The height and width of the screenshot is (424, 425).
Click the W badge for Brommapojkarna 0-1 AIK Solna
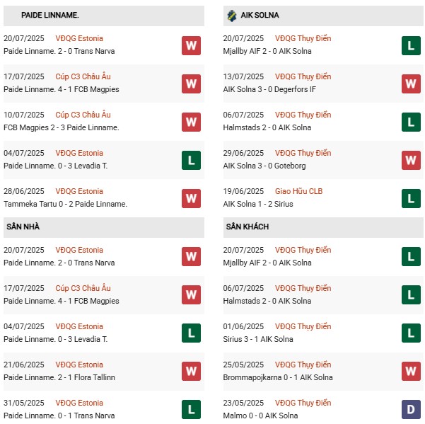412,371
